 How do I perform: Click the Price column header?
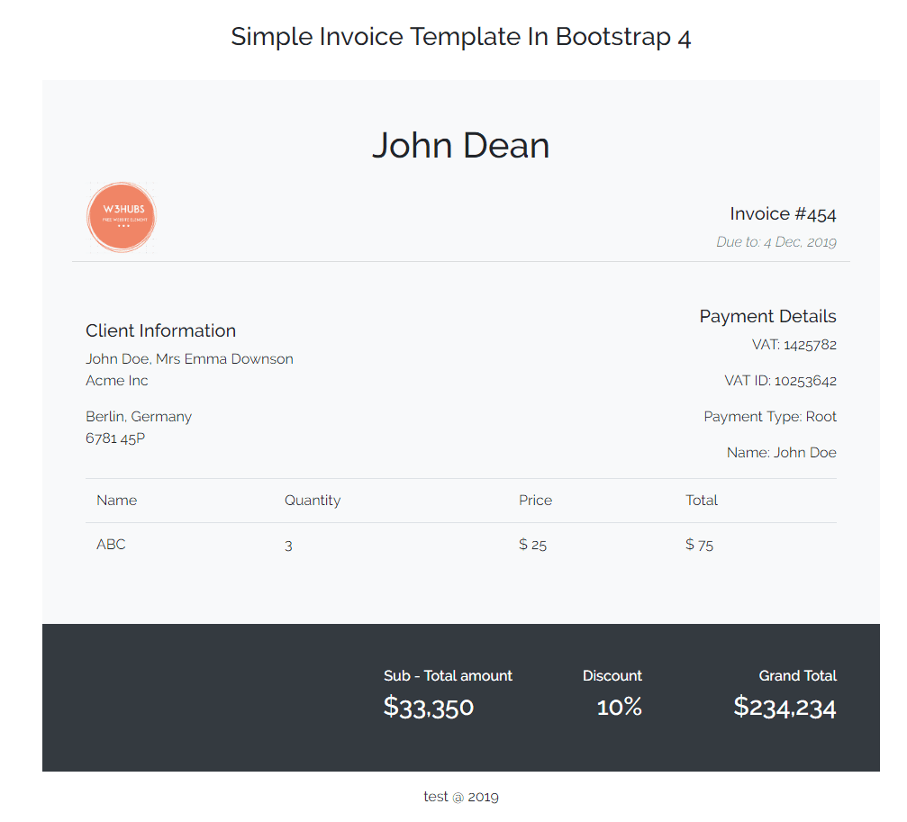click(x=535, y=500)
